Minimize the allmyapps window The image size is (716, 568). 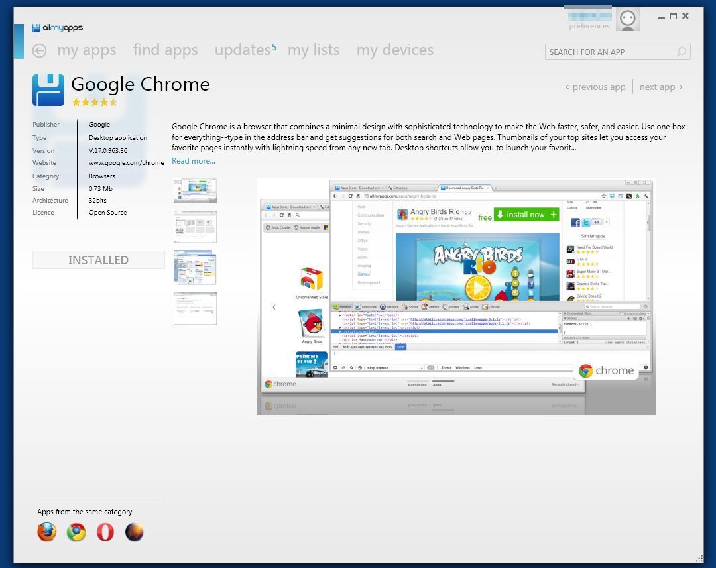tap(661, 17)
